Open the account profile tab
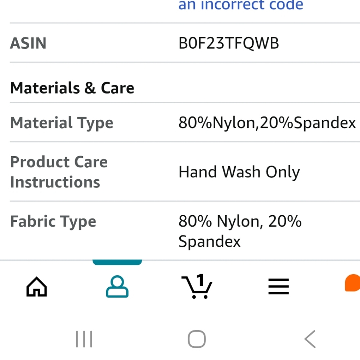The height and width of the screenshot is (360, 360). tap(117, 287)
